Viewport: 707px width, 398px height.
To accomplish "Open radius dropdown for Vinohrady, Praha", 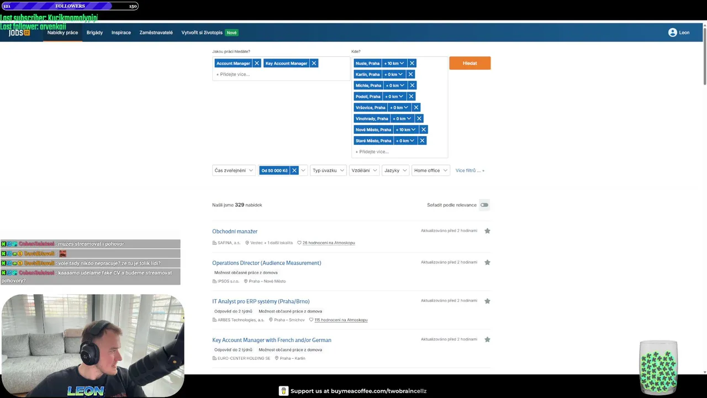I will [x=402, y=119].
